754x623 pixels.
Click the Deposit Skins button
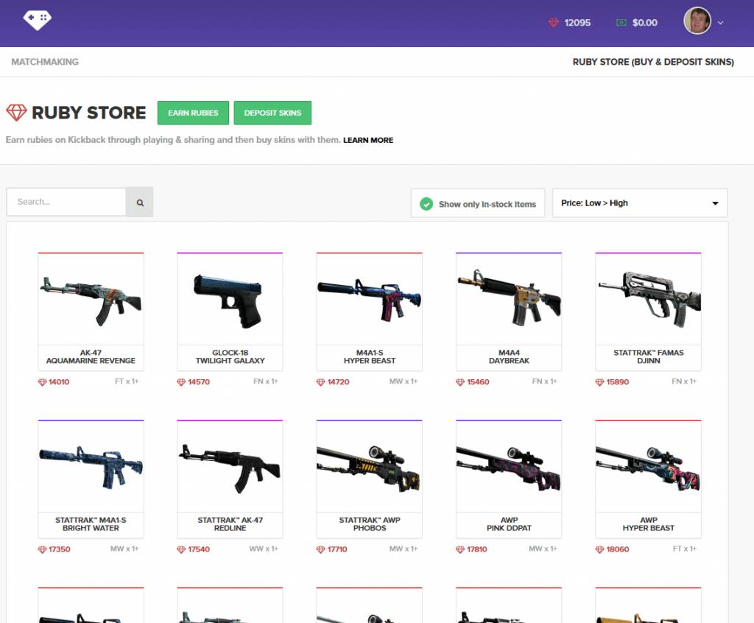272,113
